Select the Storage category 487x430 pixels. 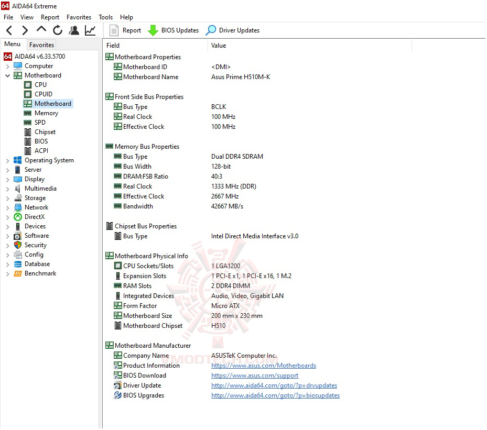[30, 198]
